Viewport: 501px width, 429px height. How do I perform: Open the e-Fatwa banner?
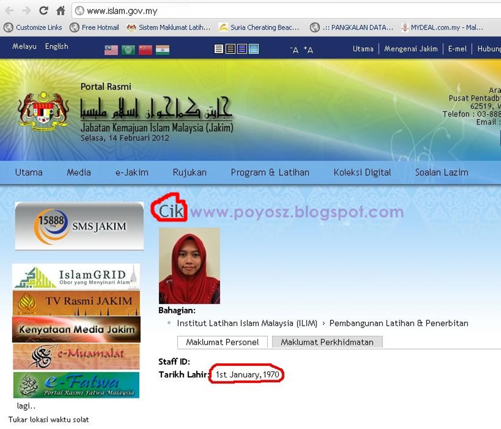[76, 385]
